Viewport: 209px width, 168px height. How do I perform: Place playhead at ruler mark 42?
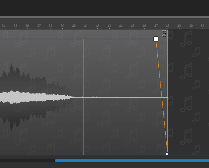tap(97, 26)
